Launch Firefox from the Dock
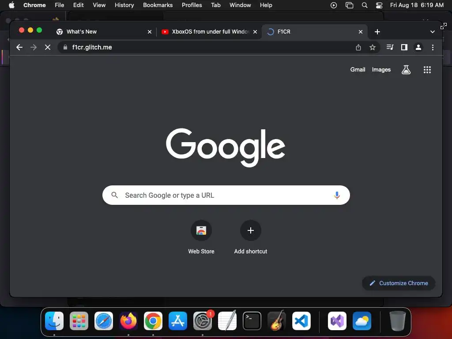The image size is (452, 339). click(128, 321)
